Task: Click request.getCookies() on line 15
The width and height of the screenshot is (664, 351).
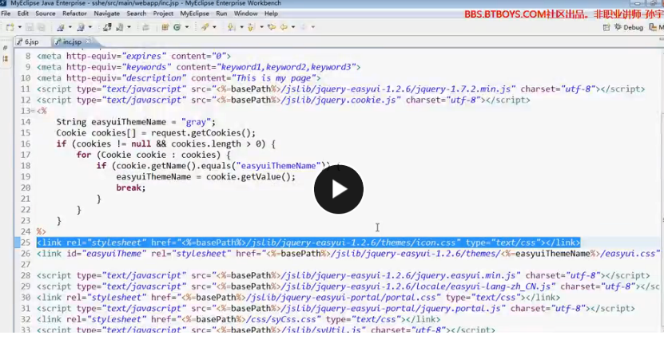Action: pos(201,133)
